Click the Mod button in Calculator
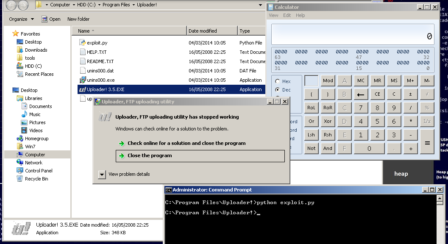The image size is (448, 244). click(328, 81)
